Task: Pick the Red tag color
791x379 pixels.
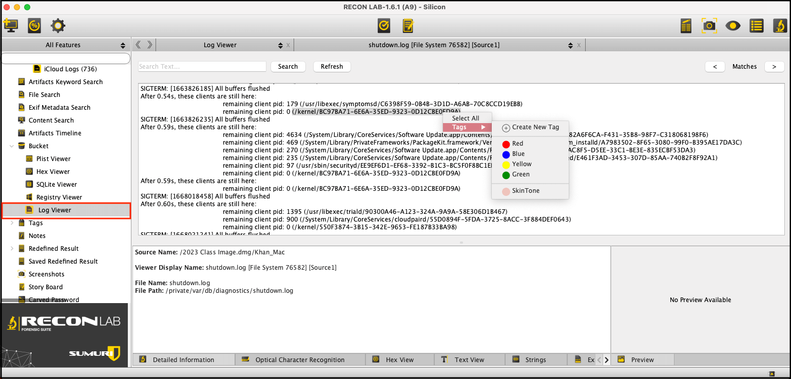Action: (x=517, y=144)
